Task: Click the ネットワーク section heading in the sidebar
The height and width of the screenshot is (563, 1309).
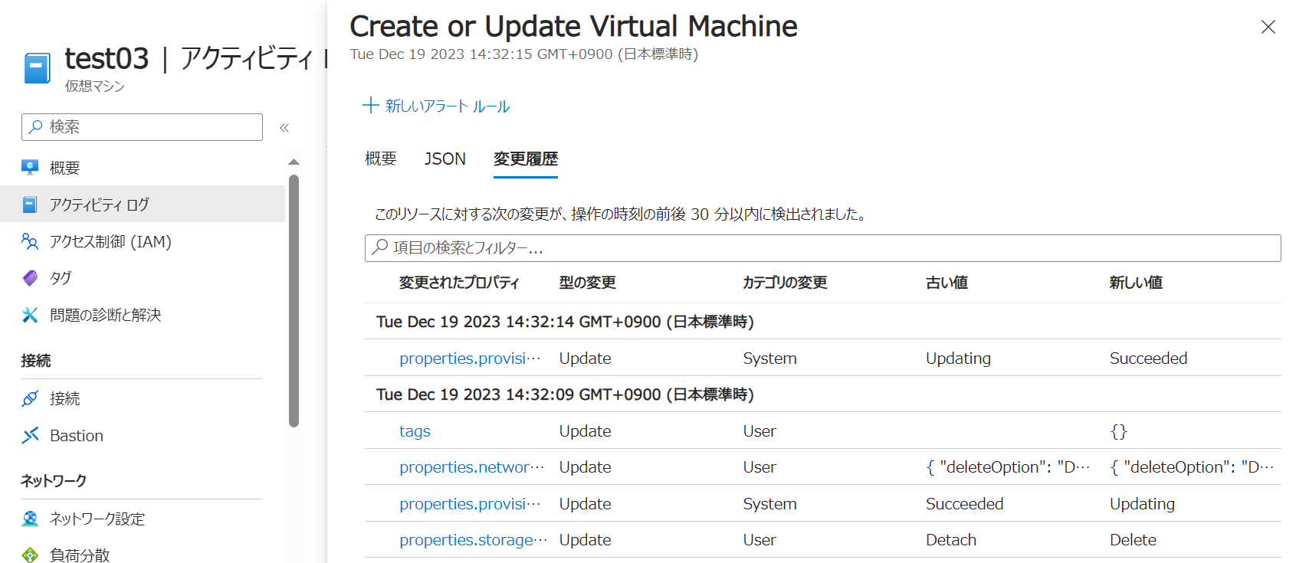Action: pyautogui.click(x=54, y=481)
